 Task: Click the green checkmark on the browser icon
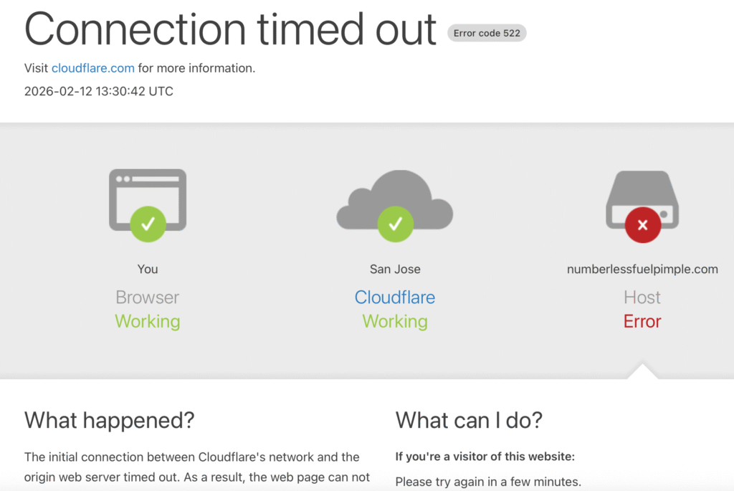(148, 224)
